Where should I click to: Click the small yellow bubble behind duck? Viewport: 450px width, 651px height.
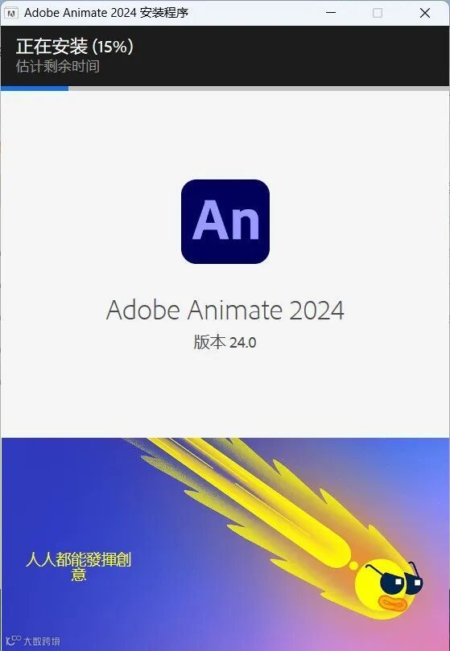354,565
